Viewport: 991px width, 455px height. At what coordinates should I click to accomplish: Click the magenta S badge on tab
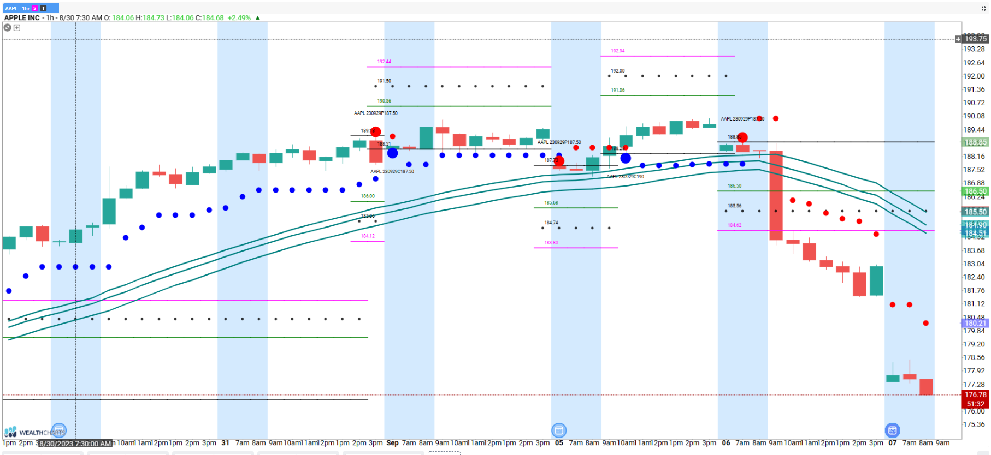coord(35,8)
